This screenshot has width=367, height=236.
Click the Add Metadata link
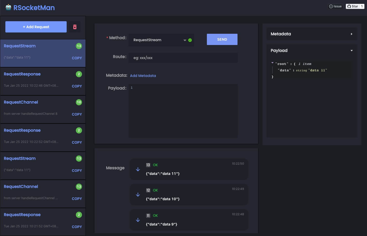point(143,76)
